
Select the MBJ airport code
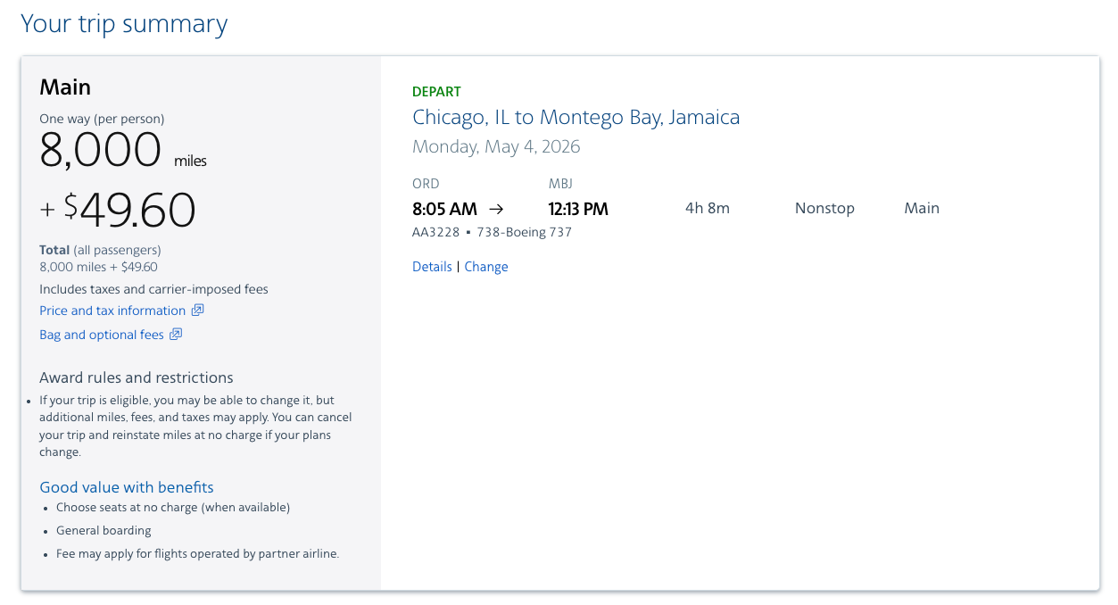pos(560,183)
